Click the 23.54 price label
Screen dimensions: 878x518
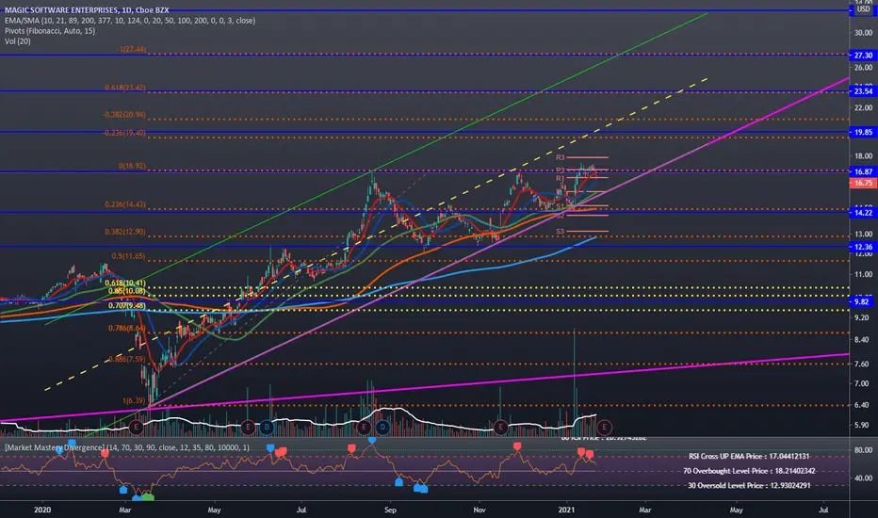(x=863, y=91)
